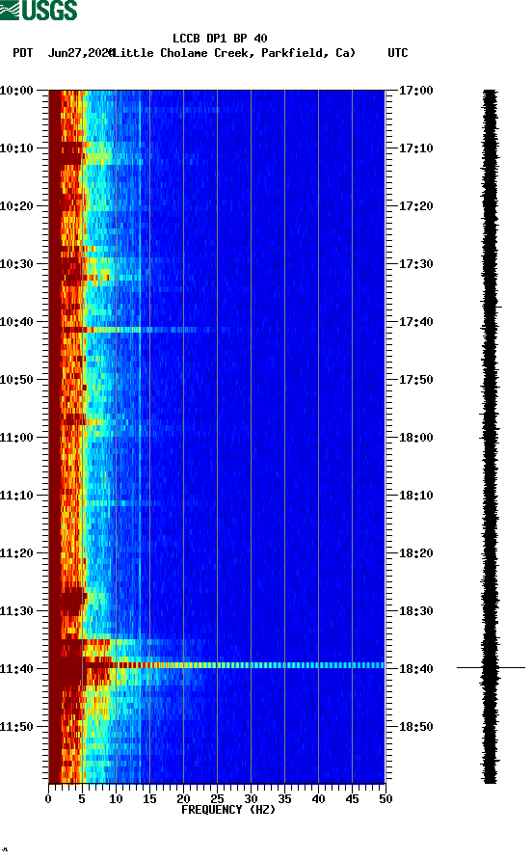Click the 'UTC' timezone label
Image resolution: width=532 pixels, height=860 pixels.
[x=398, y=53]
